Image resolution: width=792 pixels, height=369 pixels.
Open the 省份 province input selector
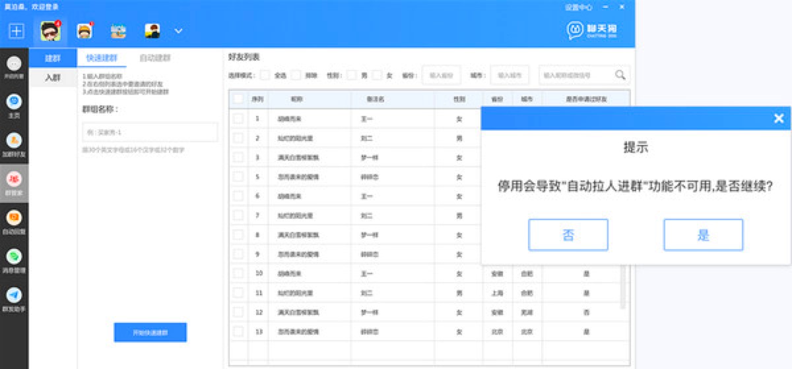tap(441, 75)
